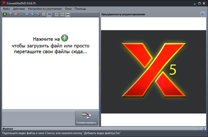The width and height of the screenshot is (208, 137).
Task: Click the status bar hint about adding files
Action: point(61,133)
